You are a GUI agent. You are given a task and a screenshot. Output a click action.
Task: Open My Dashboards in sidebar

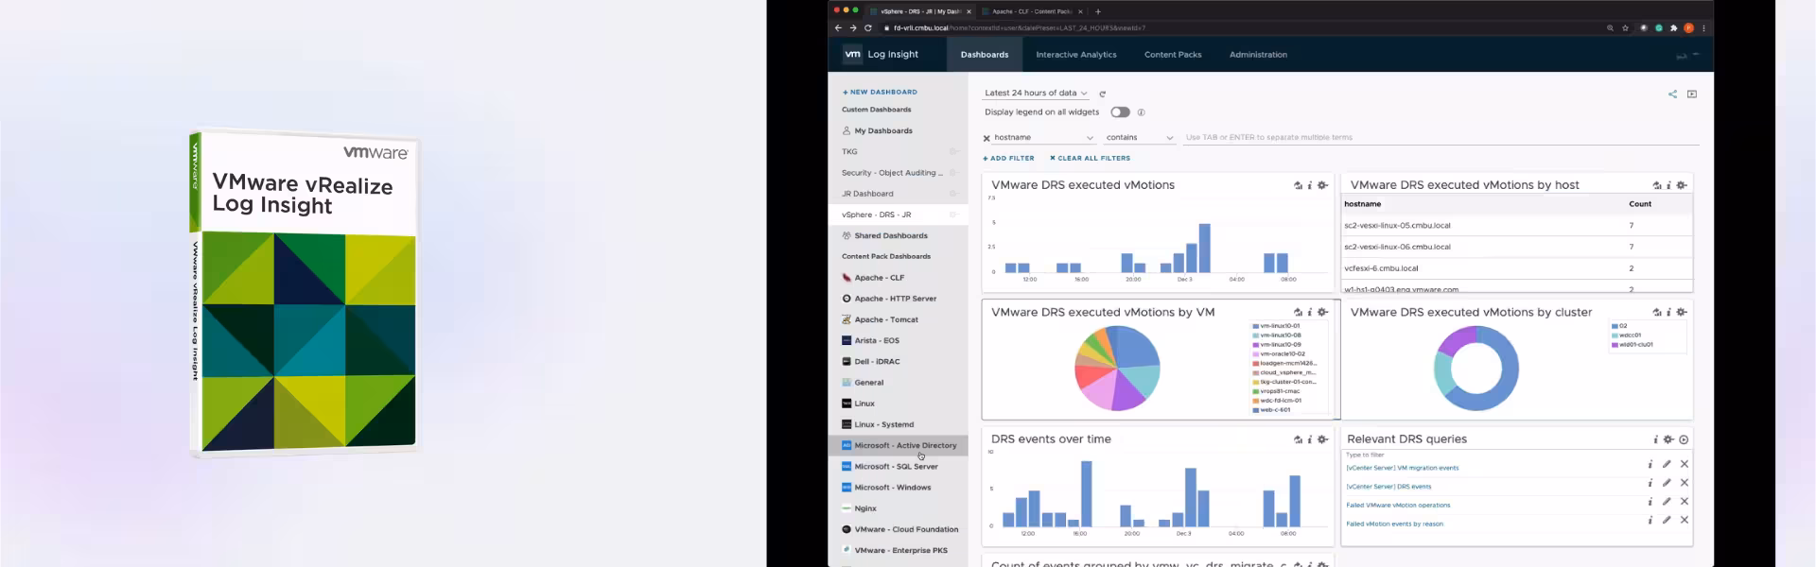point(883,130)
